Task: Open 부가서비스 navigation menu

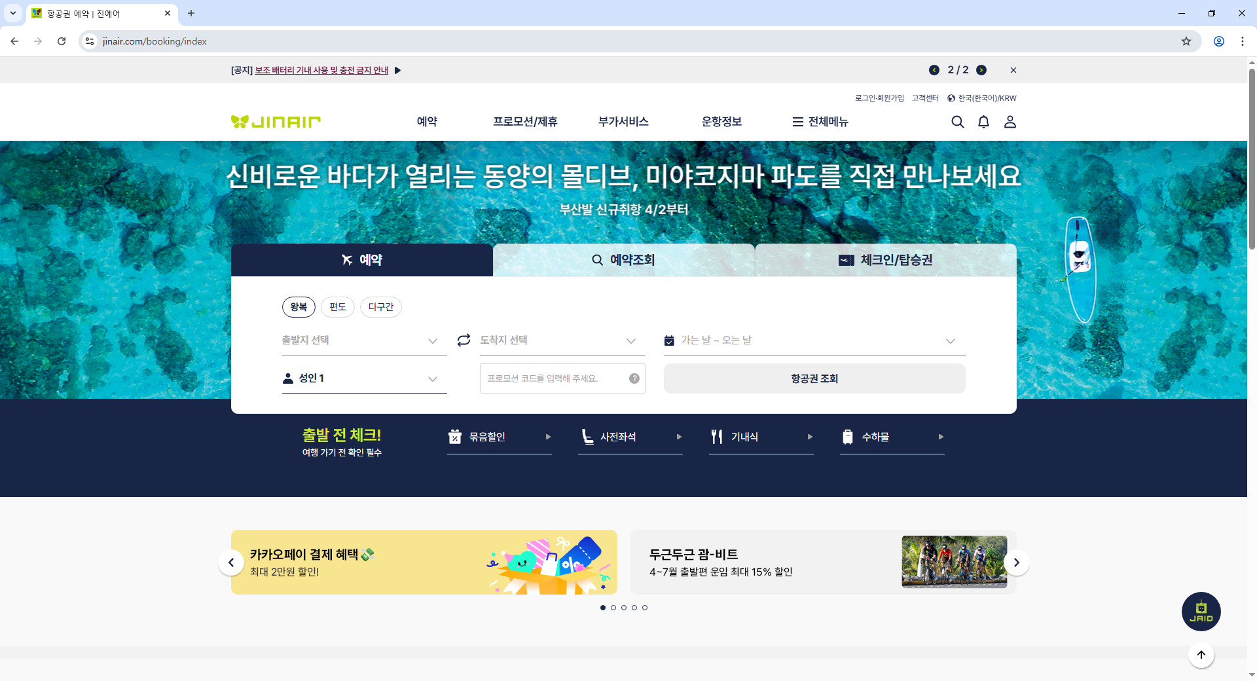Action: pyautogui.click(x=623, y=122)
